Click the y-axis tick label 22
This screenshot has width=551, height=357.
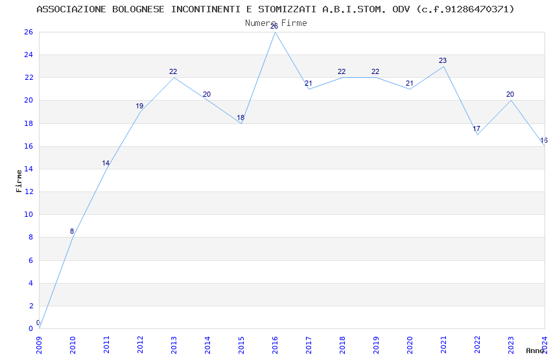(x=29, y=77)
